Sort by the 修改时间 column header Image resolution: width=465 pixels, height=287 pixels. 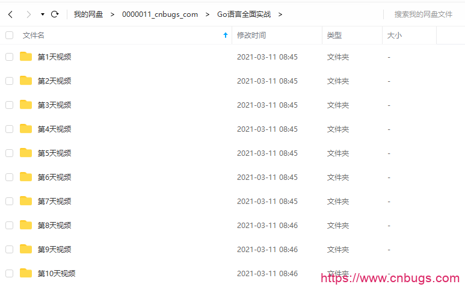click(x=251, y=35)
